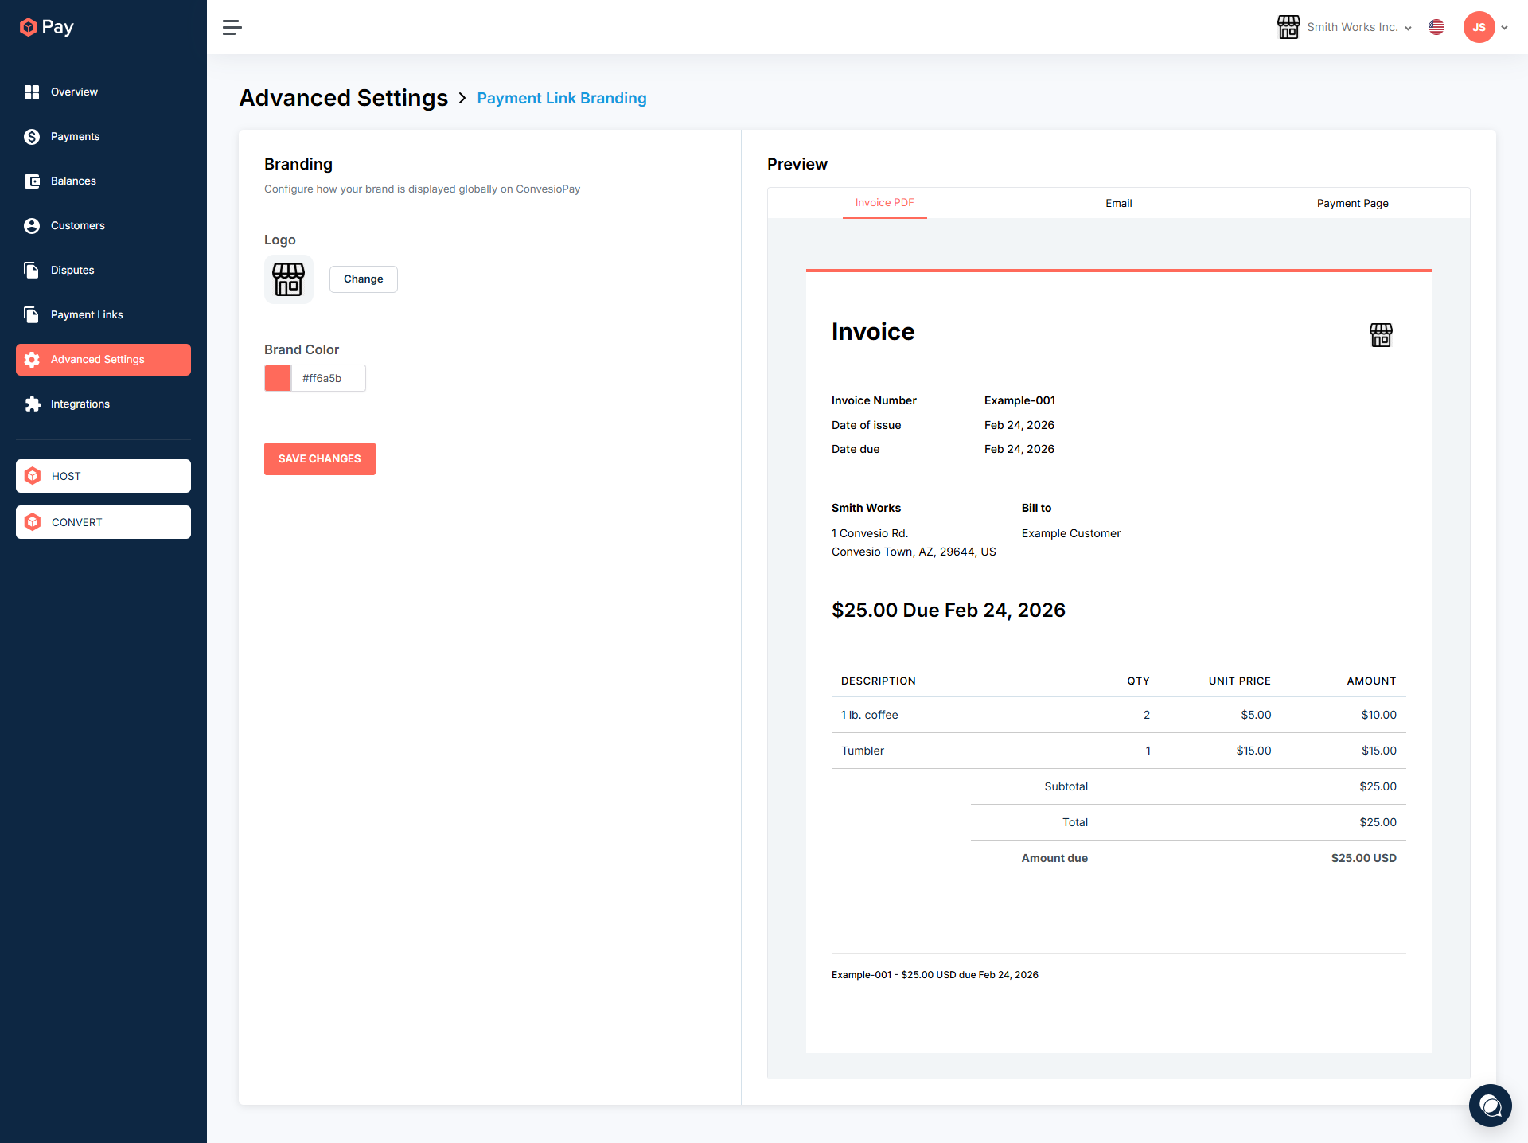The height and width of the screenshot is (1143, 1528).
Task: Click the Payments dollar icon
Action: 32,137
